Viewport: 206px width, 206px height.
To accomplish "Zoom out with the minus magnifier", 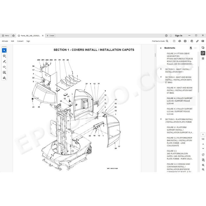I will (203, 170).
